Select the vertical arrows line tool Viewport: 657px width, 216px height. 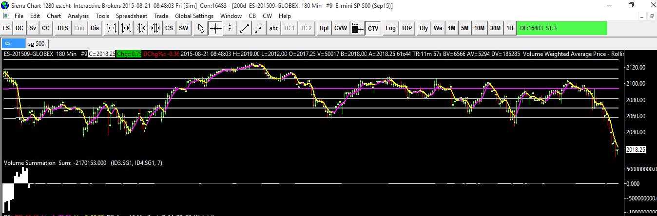230,28
